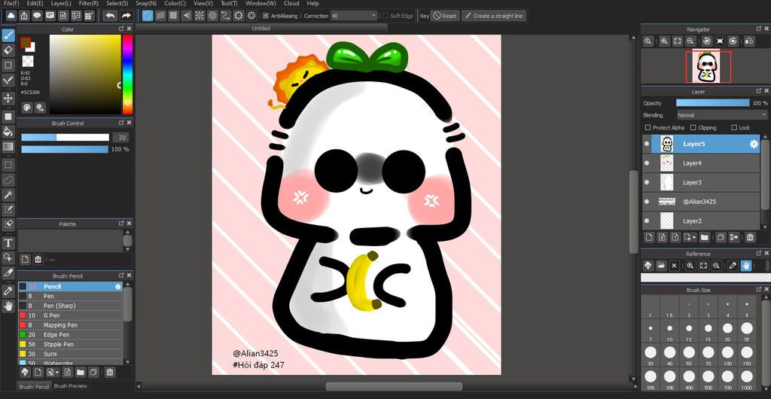Hide Layer3 visibility

point(647,182)
